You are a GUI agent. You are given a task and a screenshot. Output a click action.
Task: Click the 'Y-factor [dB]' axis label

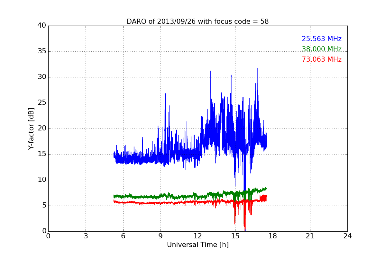[31, 128]
